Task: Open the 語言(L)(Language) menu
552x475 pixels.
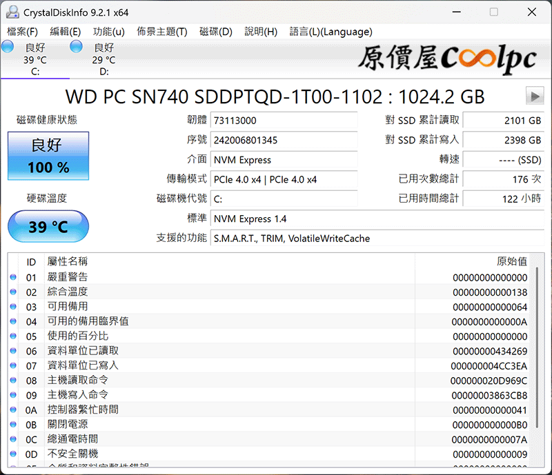Action: tap(331, 32)
